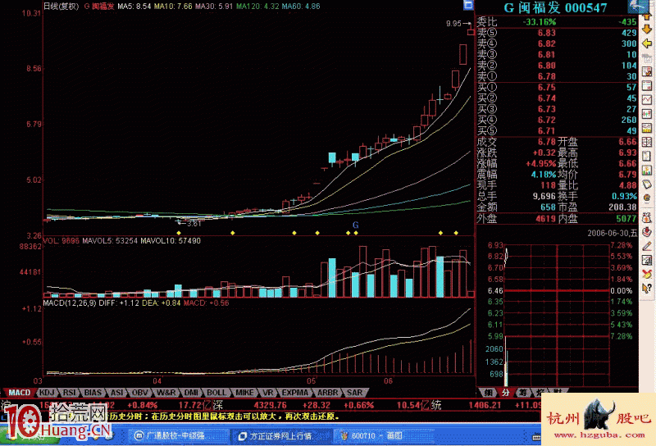Click the MA5: 8.54 indicator label

(134, 7)
